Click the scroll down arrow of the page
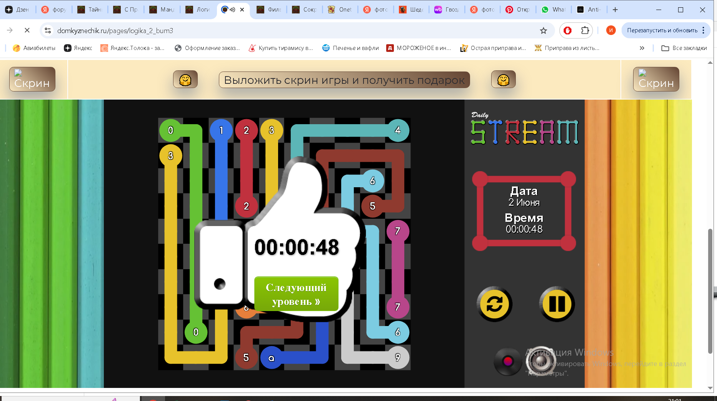Screen dimensions: 717x401 [710, 388]
